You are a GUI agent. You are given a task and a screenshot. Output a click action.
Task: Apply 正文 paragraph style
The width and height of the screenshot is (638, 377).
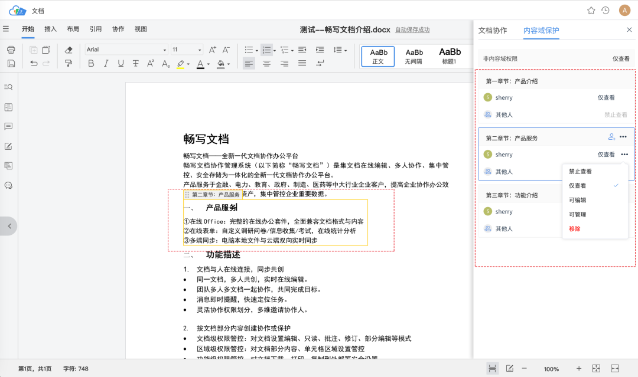[x=378, y=56]
